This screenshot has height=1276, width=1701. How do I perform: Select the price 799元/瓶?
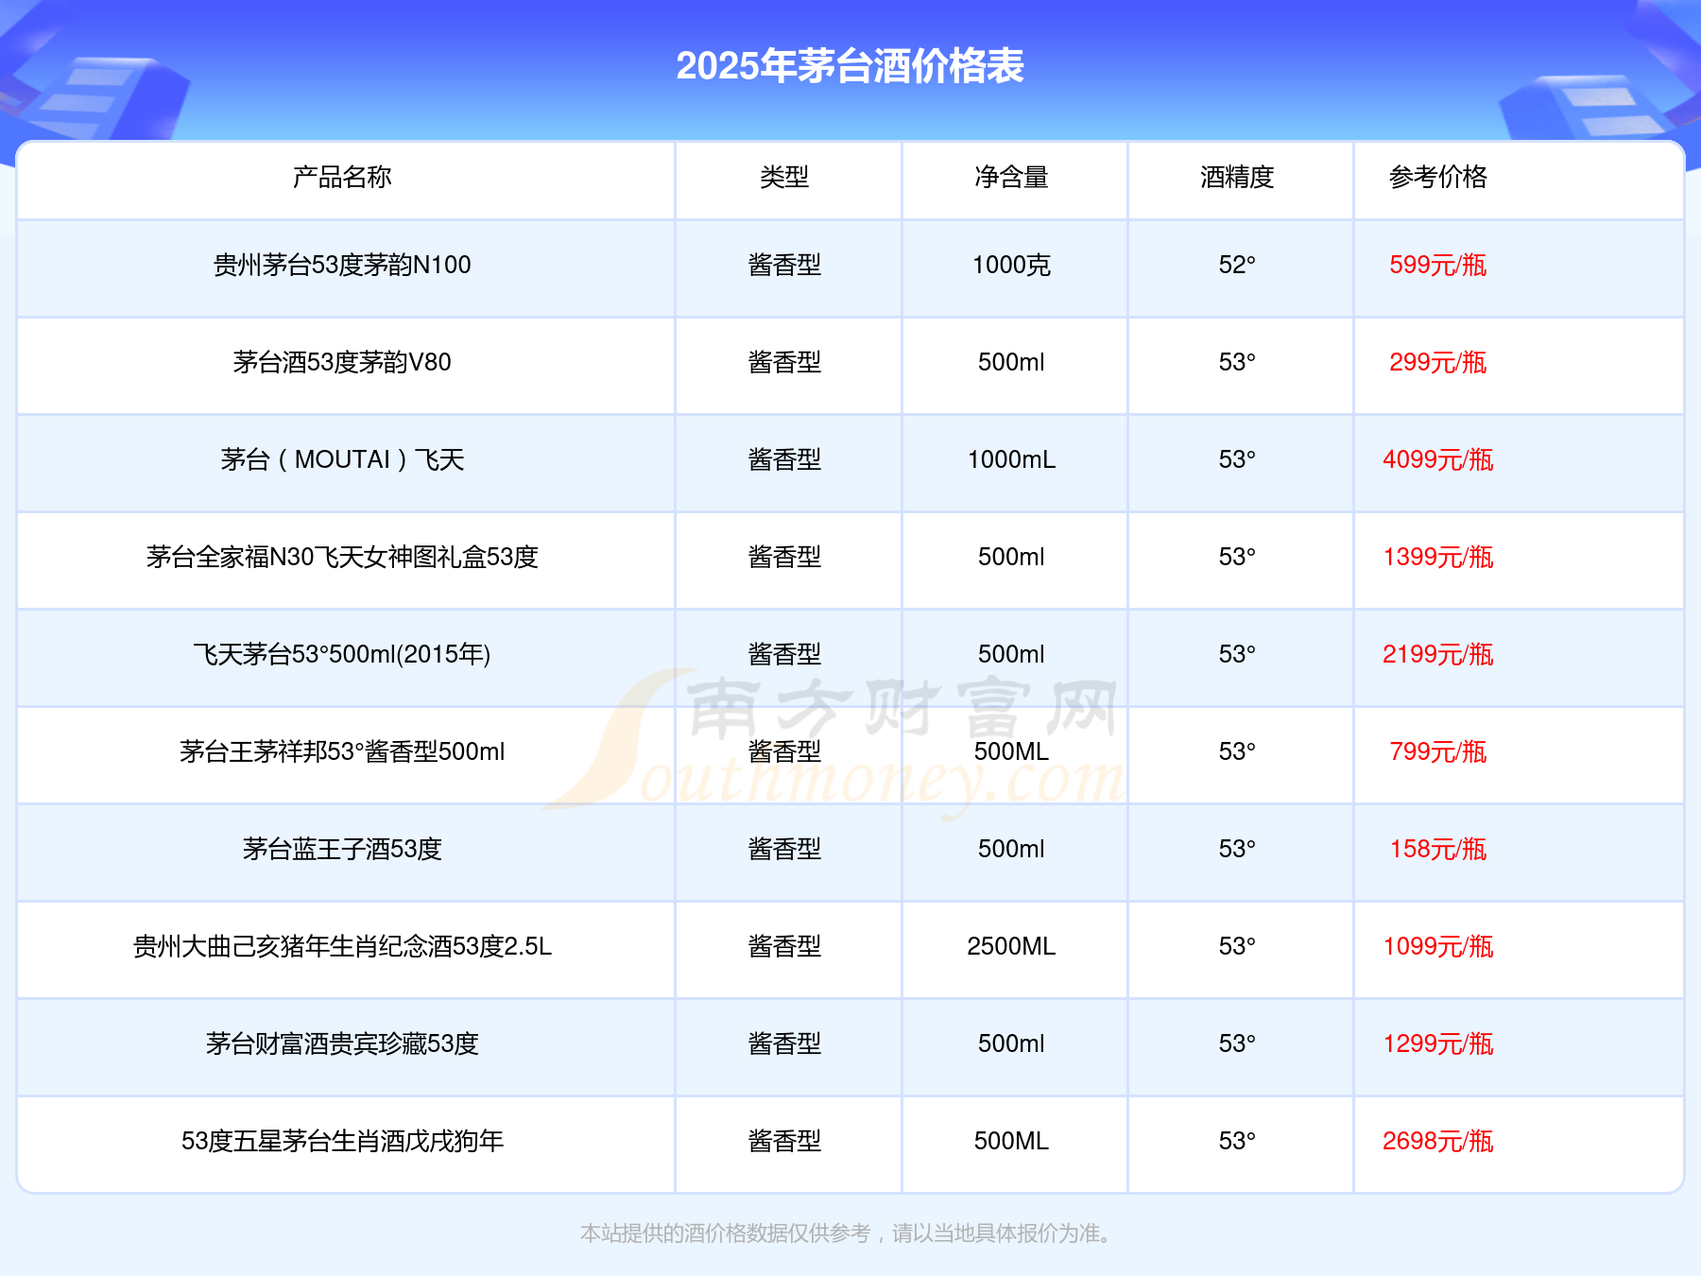pos(1438,751)
